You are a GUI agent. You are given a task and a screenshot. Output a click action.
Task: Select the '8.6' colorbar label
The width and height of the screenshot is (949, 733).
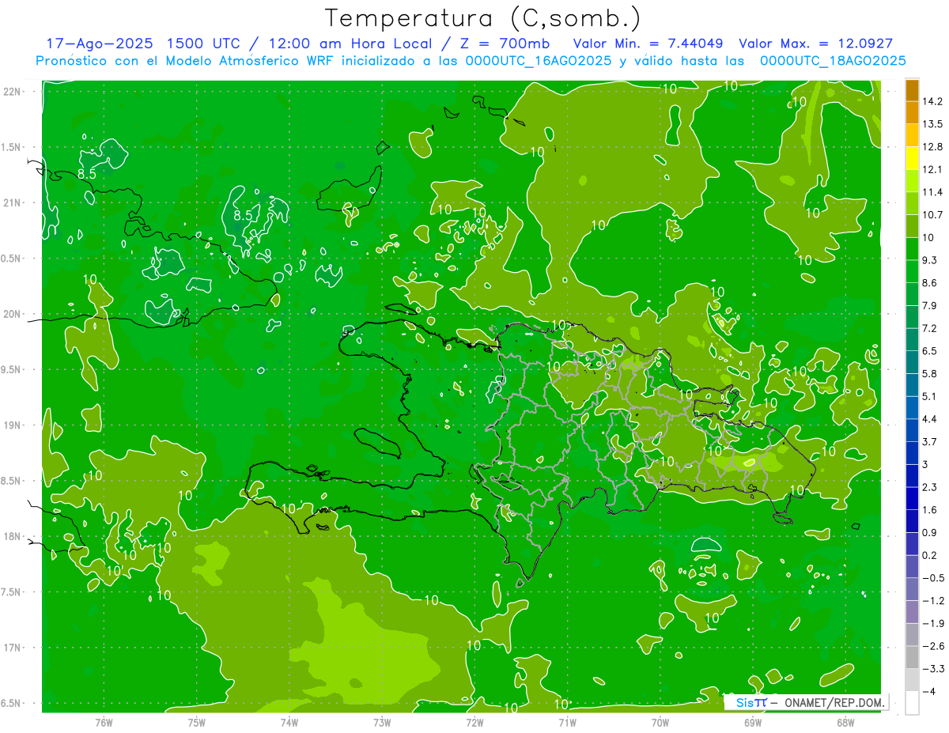(x=930, y=283)
